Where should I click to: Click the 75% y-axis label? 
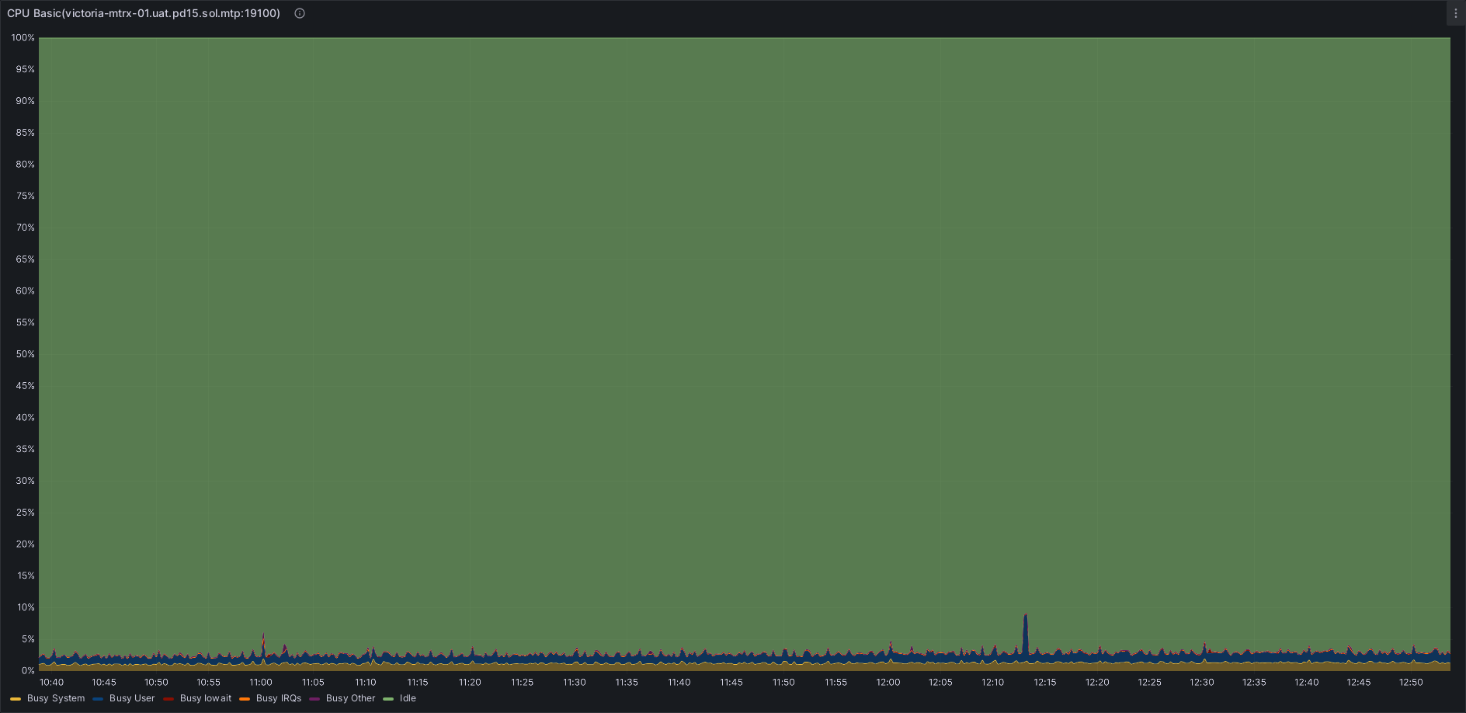click(x=26, y=196)
